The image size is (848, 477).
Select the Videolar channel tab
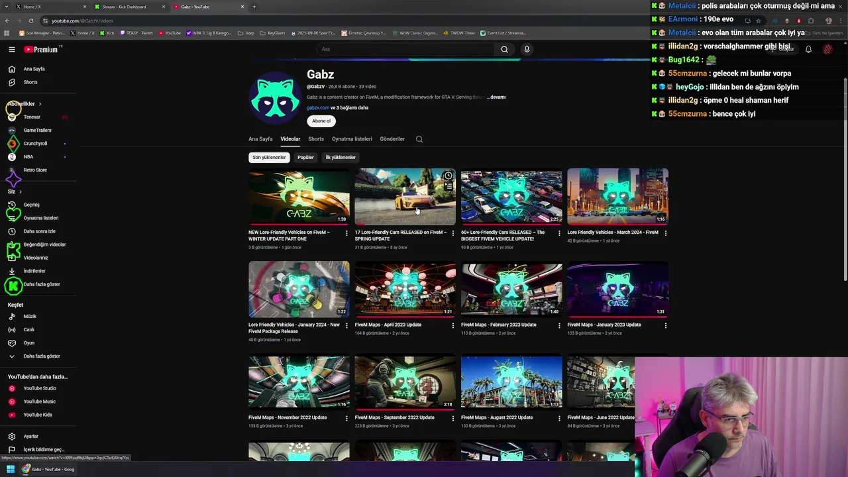[290, 139]
